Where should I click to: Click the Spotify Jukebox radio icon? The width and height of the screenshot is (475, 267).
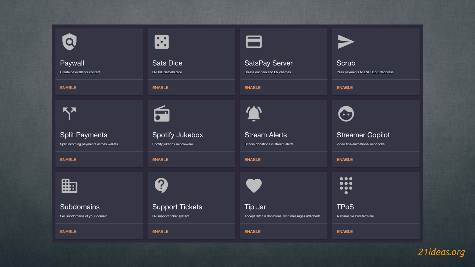(x=161, y=114)
